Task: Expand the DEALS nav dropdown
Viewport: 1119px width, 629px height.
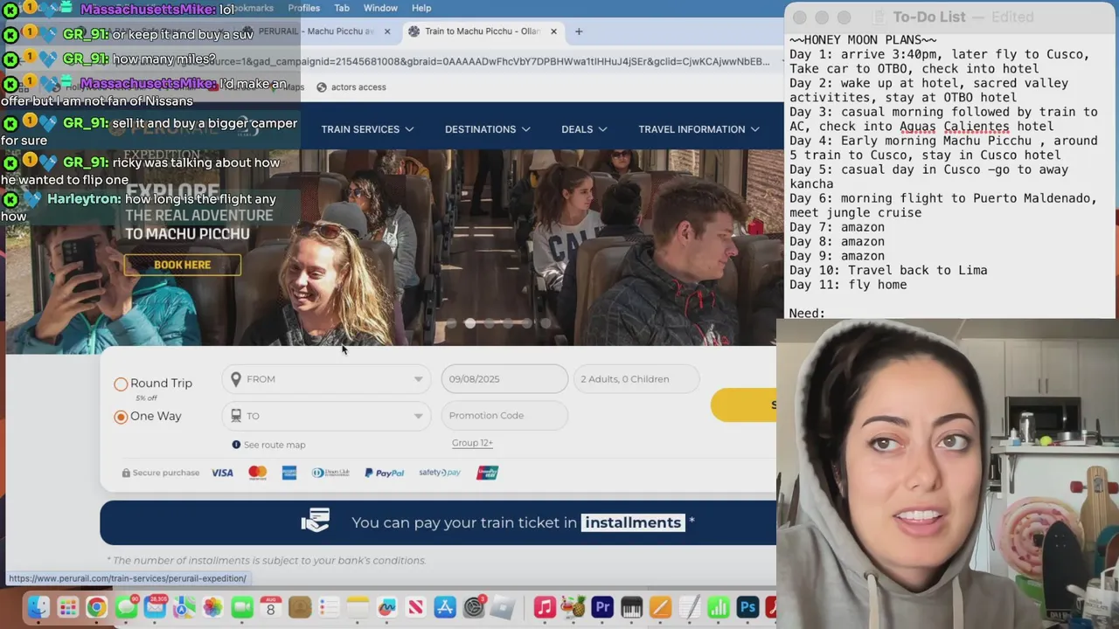Action: click(x=584, y=129)
